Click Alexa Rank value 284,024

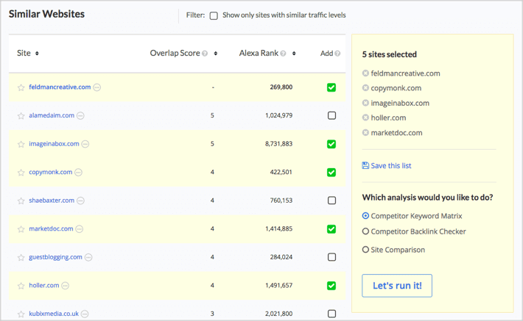281,257
